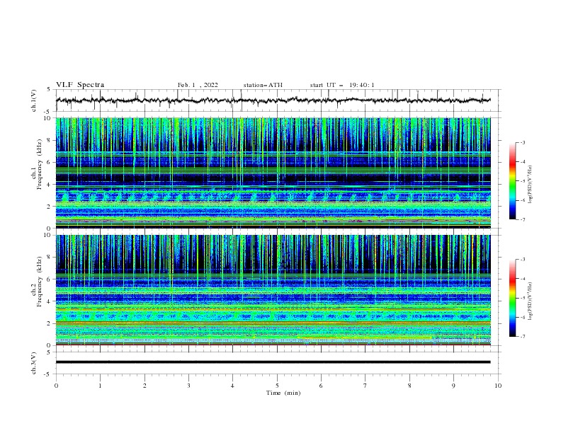Viewport: 561px width, 433px height.
Task: Click time axis tick label "2"
Action: point(144,386)
